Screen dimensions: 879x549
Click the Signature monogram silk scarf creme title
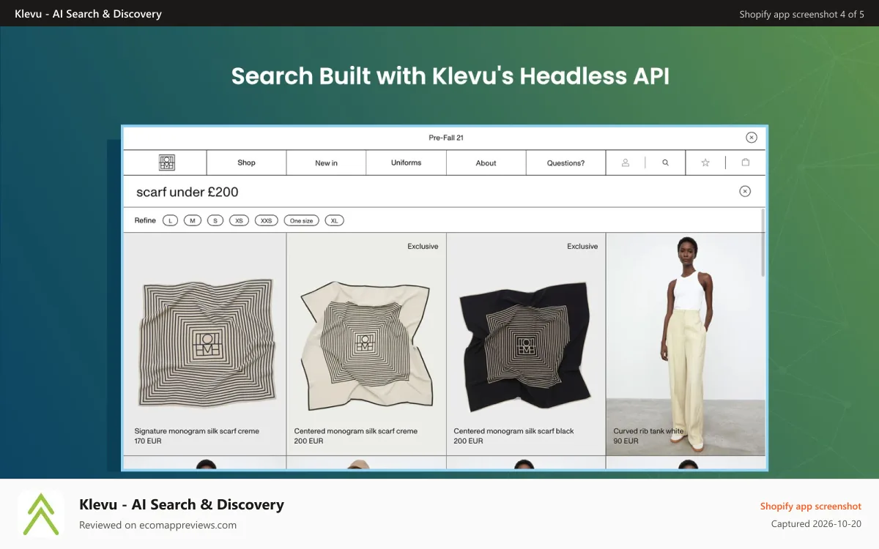[x=196, y=431]
